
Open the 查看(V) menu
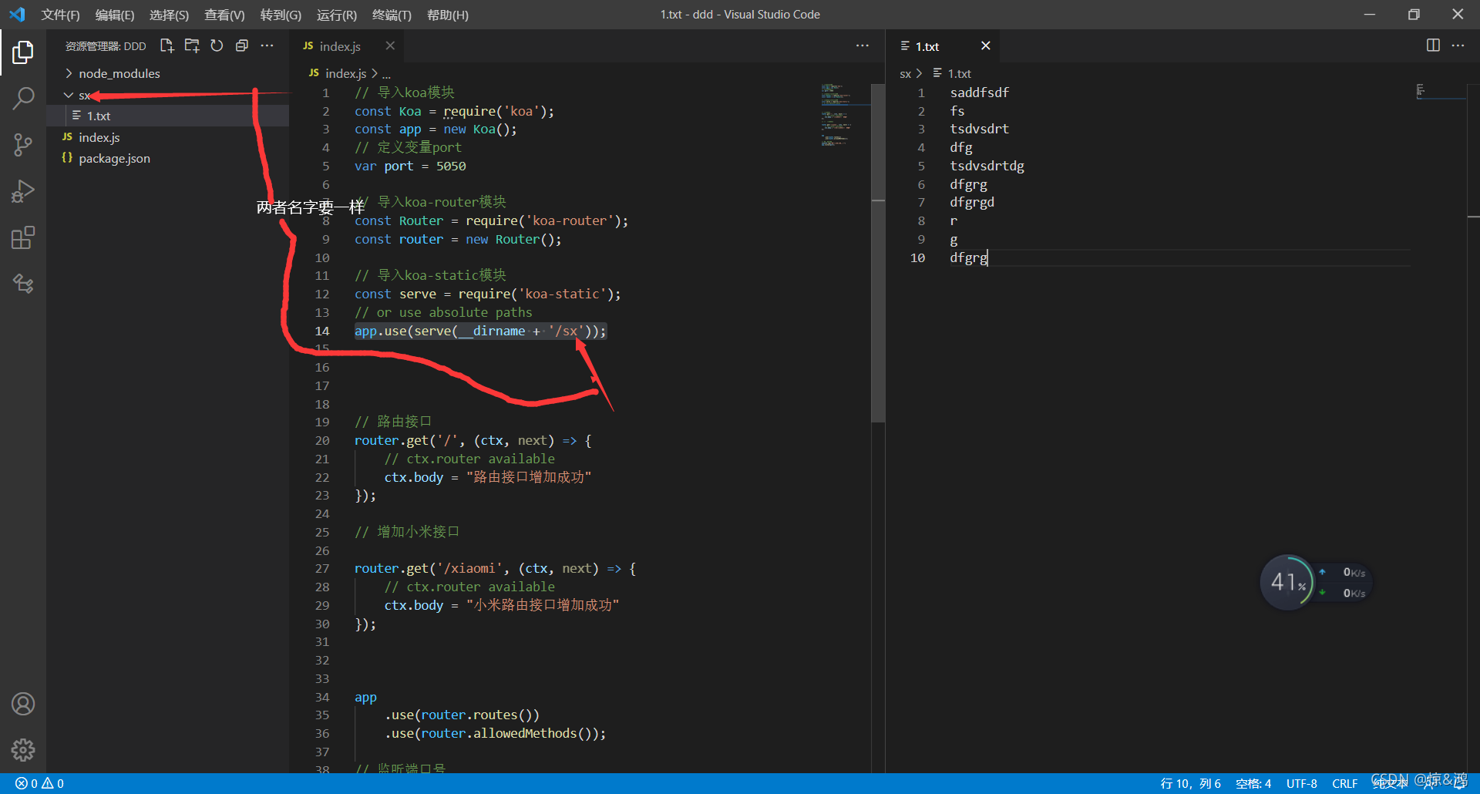tap(224, 15)
